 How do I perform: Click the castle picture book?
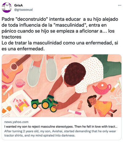pos(21,104)
